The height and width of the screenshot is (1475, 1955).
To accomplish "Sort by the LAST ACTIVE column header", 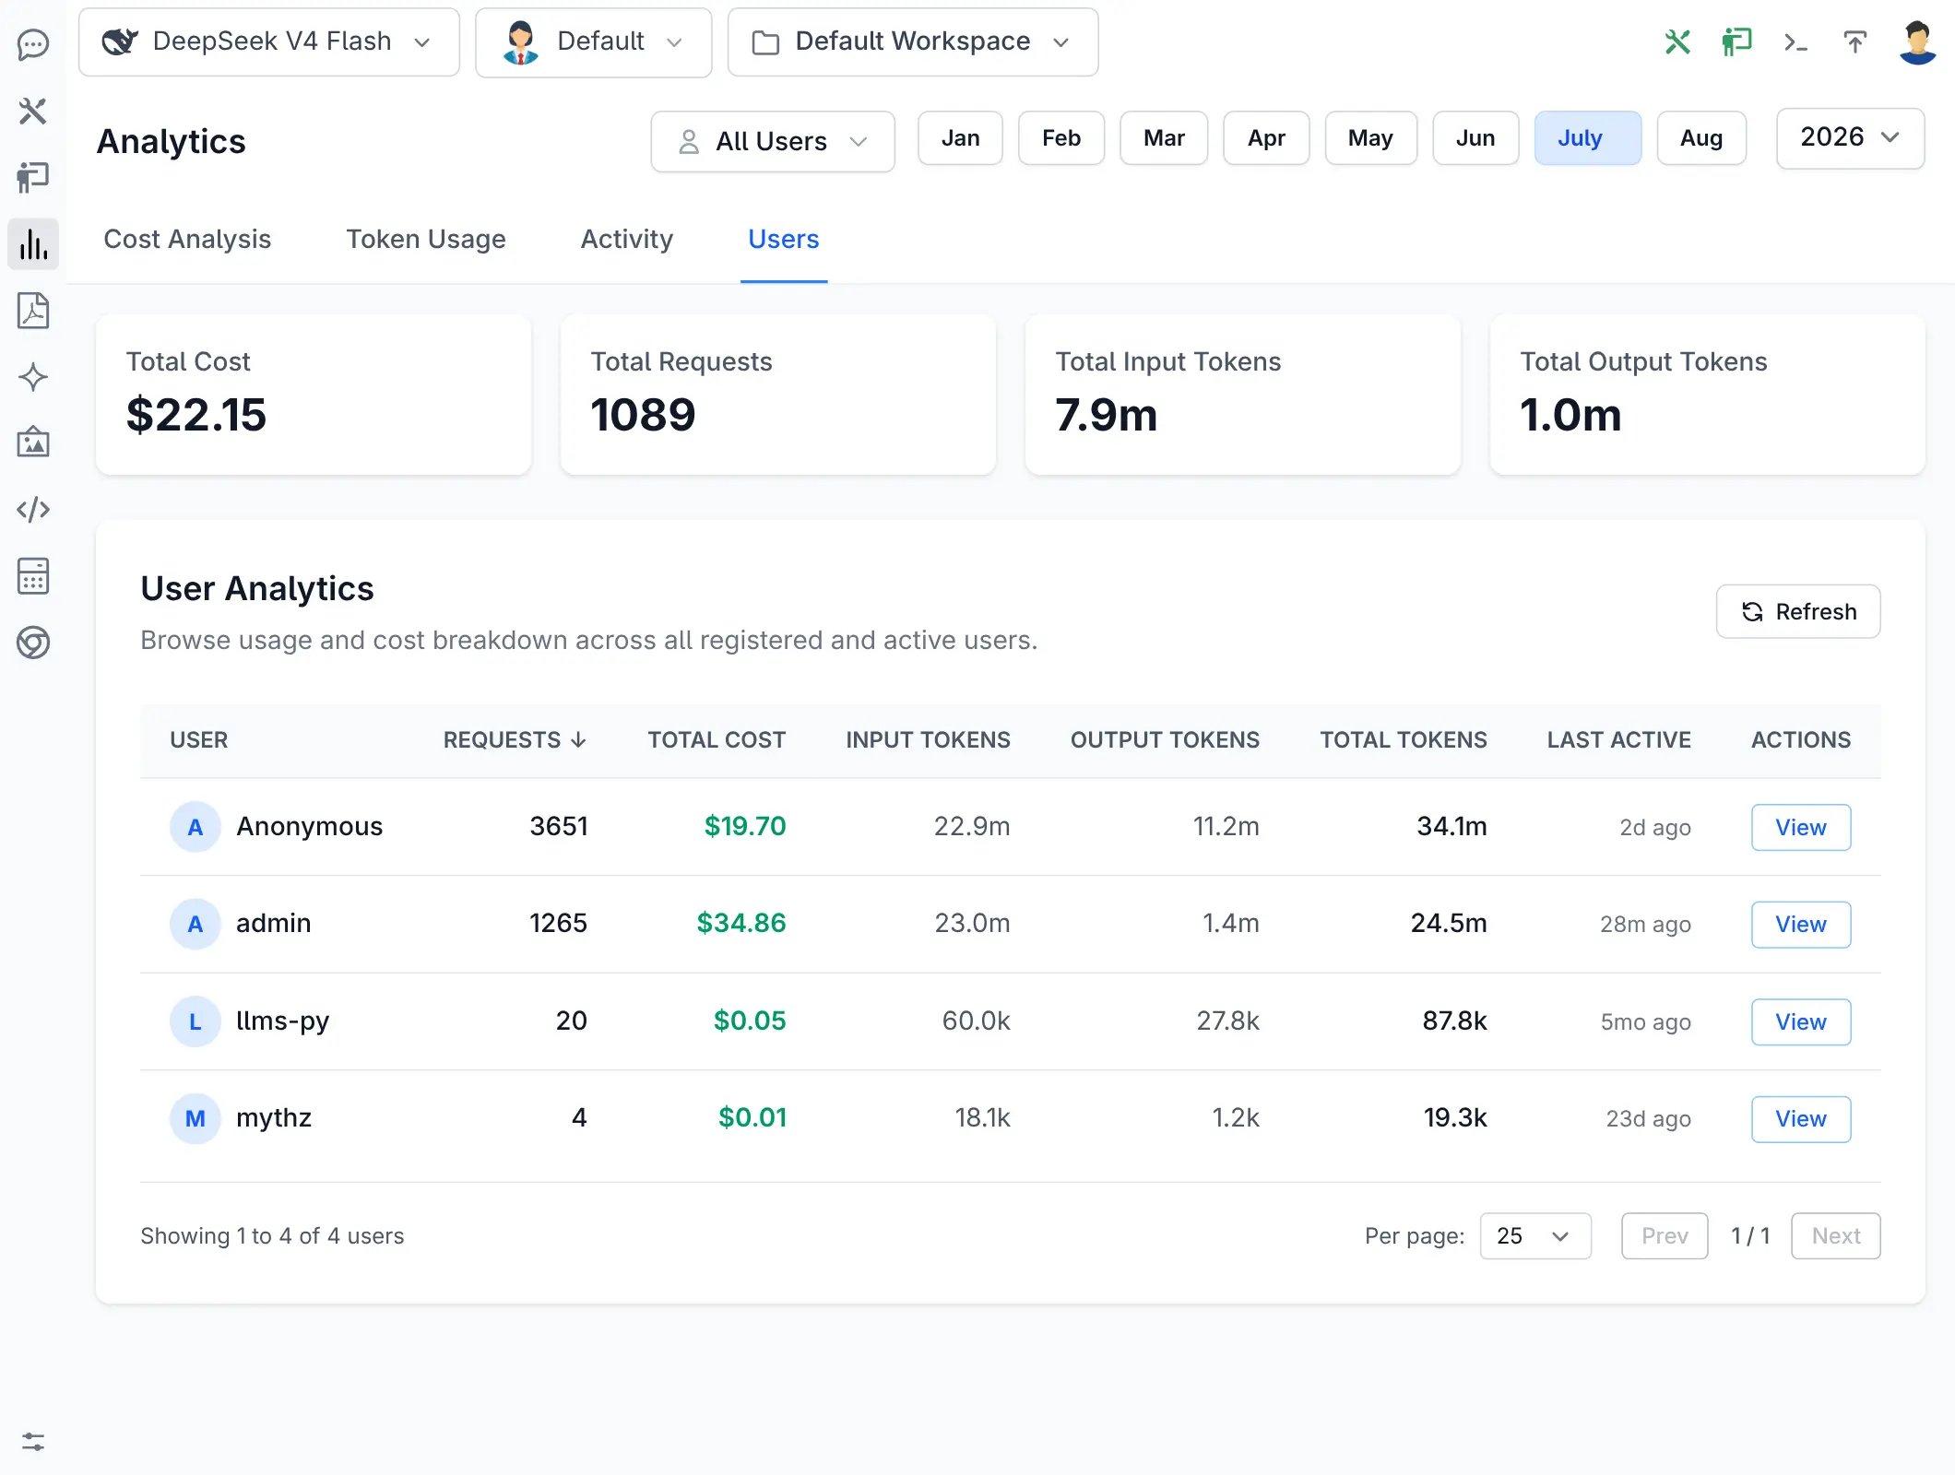I will coord(1619,740).
